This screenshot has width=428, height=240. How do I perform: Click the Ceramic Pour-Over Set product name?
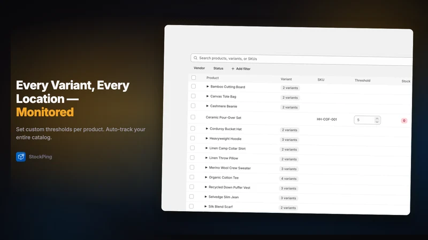point(223,117)
